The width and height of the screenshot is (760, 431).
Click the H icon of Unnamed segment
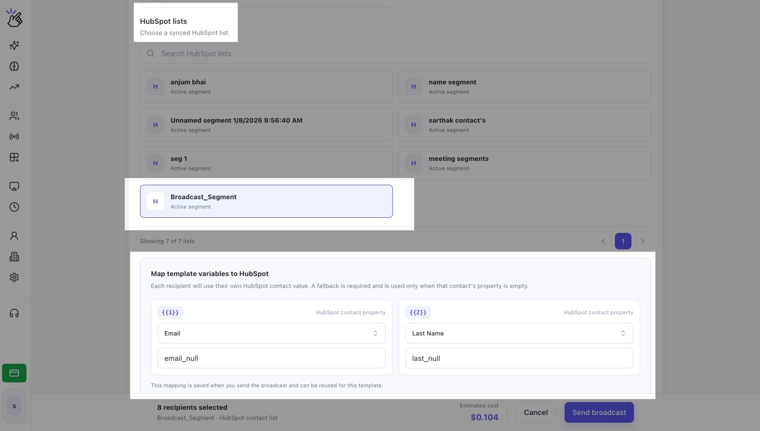pos(156,125)
